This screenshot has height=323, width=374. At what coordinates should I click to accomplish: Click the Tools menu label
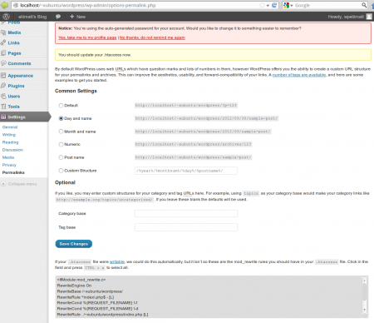(13, 107)
